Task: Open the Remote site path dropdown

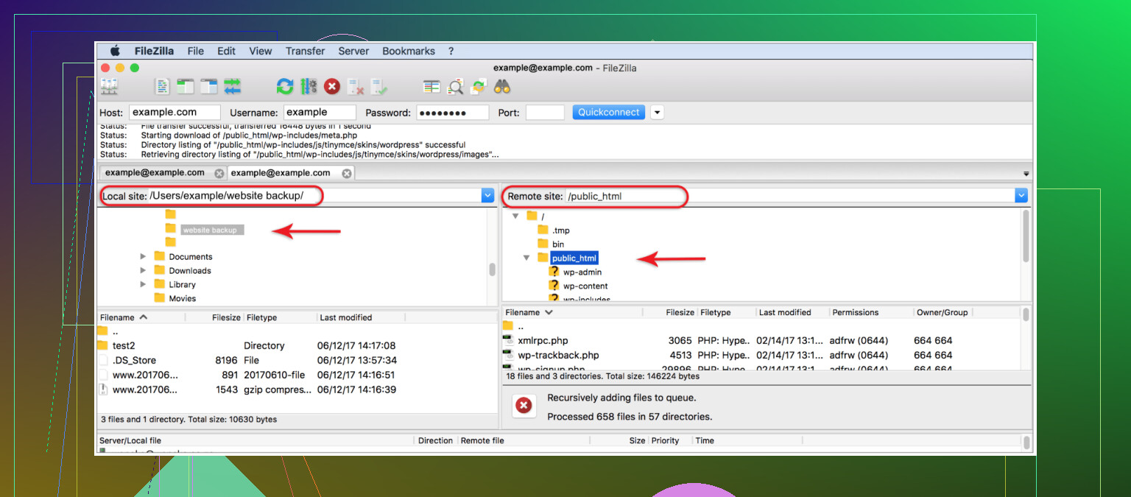Action: (1021, 195)
